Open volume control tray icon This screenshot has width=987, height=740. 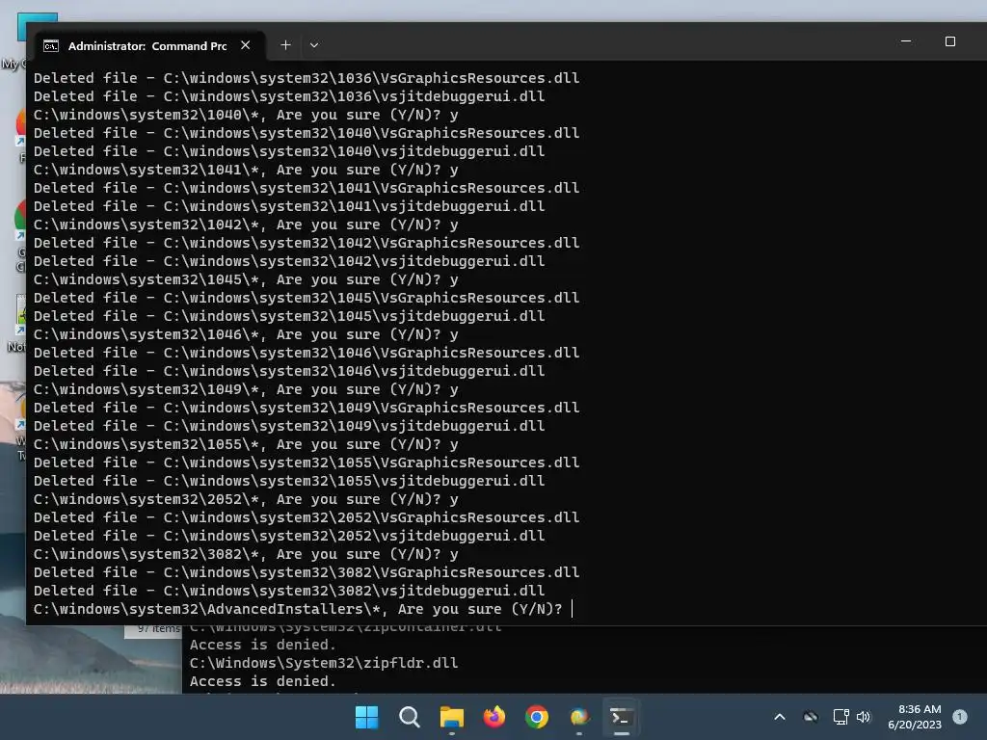(x=864, y=717)
